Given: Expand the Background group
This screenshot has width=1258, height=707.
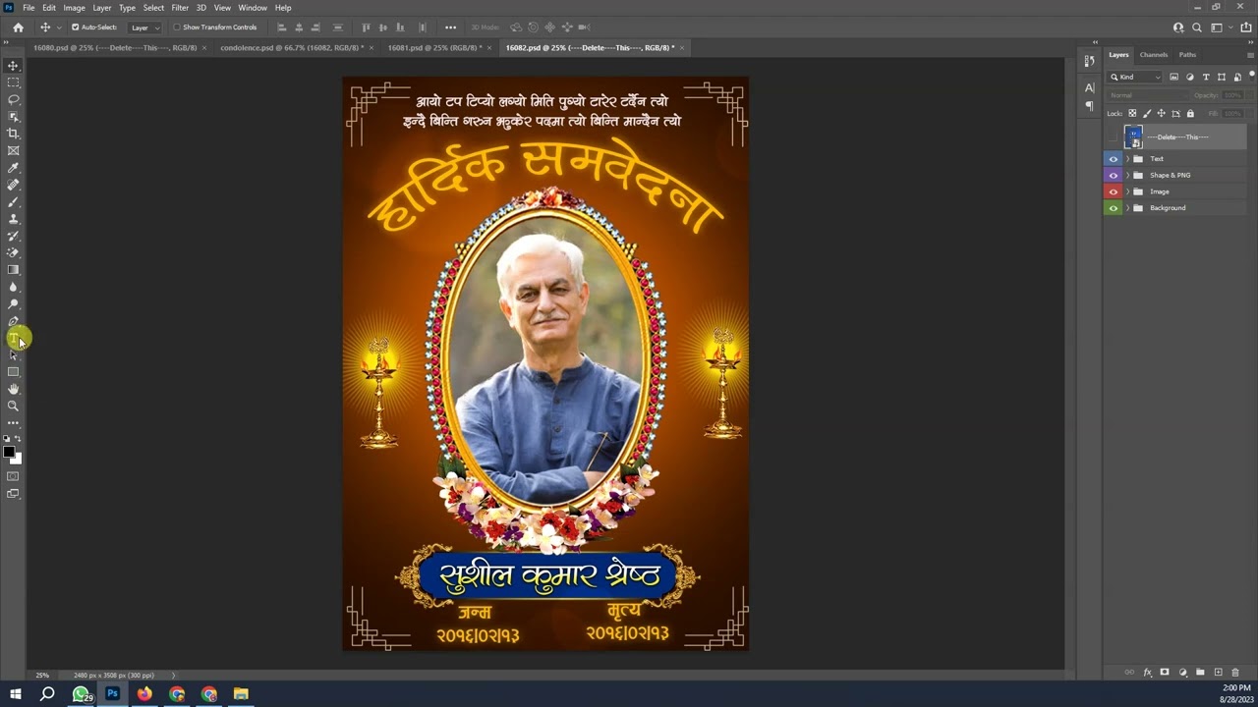Looking at the screenshot, I should (x=1127, y=208).
